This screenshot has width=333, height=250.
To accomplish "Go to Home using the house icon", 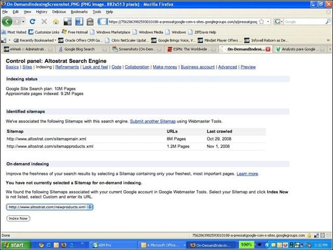I will (x=56, y=21).
